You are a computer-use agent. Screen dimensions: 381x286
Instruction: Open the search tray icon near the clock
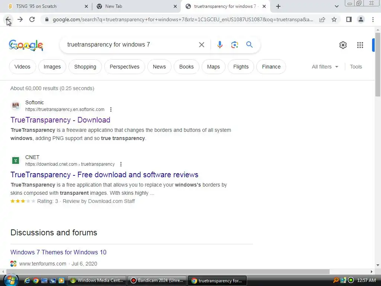coord(336,280)
